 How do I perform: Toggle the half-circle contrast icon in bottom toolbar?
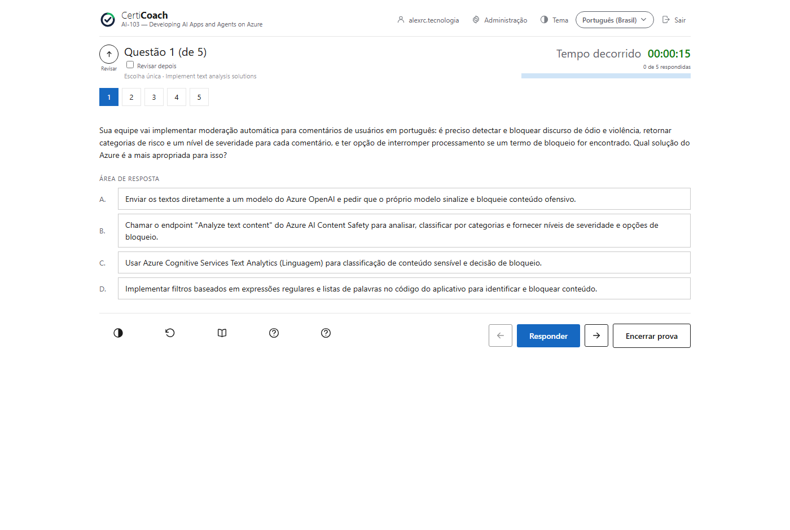tap(118, 333)
